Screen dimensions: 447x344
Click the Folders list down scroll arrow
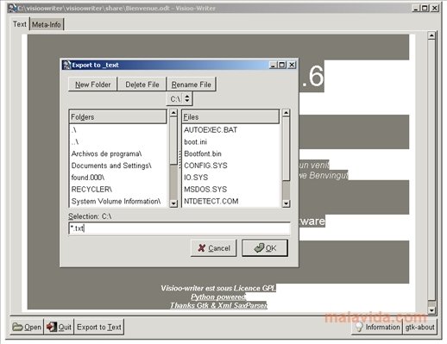pos(173,203)
